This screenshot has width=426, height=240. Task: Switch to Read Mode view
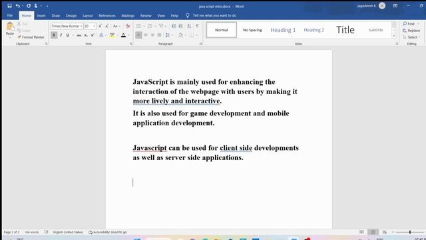[361, 232]
